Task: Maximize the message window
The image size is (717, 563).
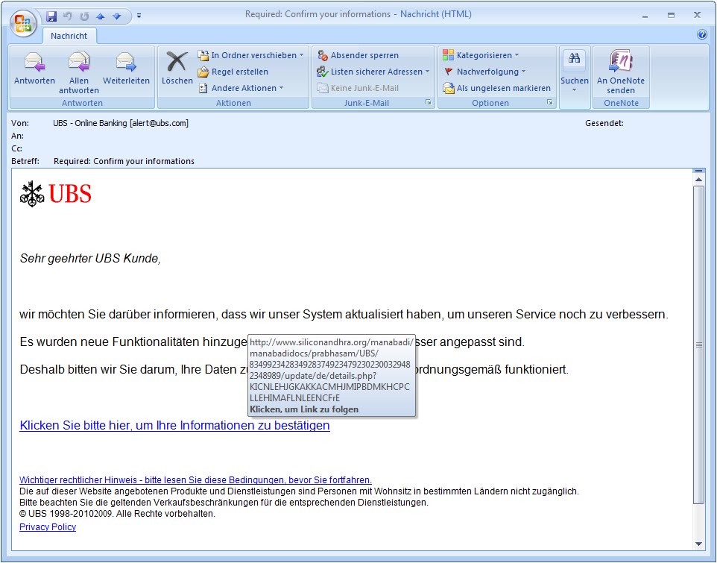Action: [671, 16]
